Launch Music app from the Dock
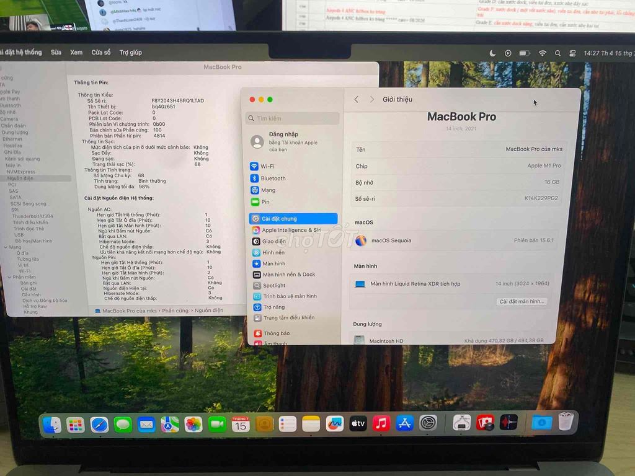 [381, 423]
